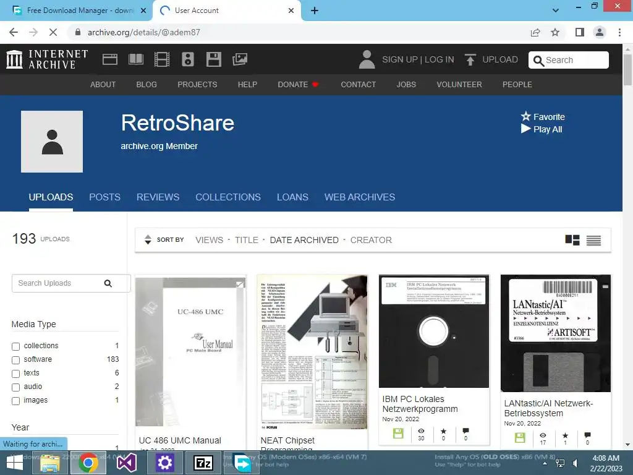Switch to the WEB ARCHIVES tab
This screenshot has width=633, height=475.
pyautogui.click(x=360, y=197)
